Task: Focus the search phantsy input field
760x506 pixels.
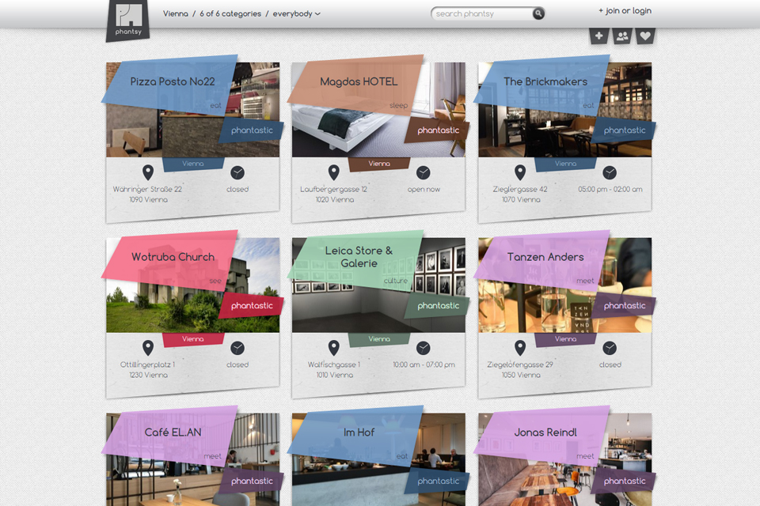Action: pos(482,13)
